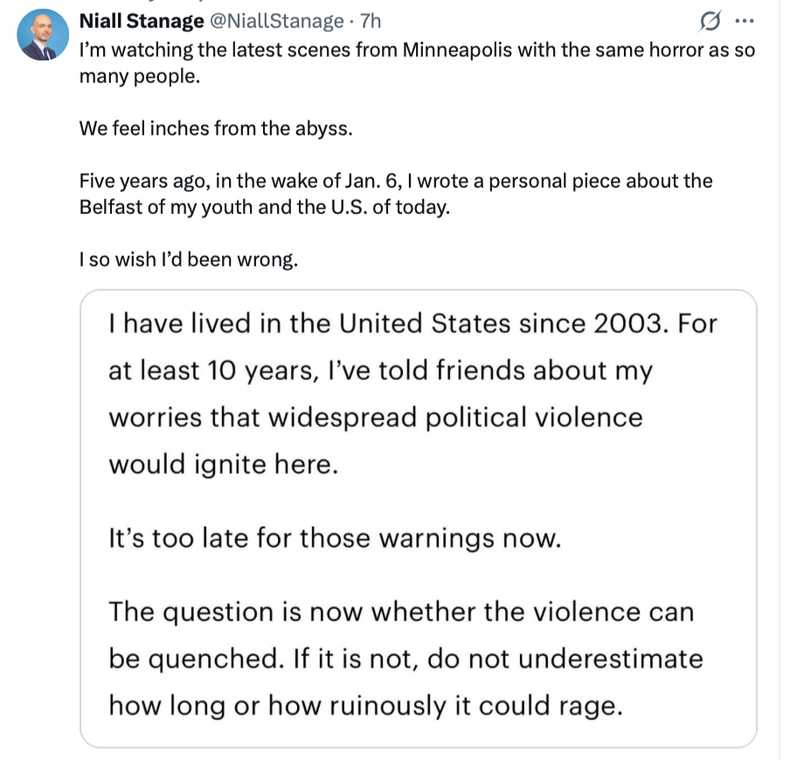Viewport: 790px width, 760px height.
Task: Open the Grok explain-this-post icon
Action: (x=711, y=19)
